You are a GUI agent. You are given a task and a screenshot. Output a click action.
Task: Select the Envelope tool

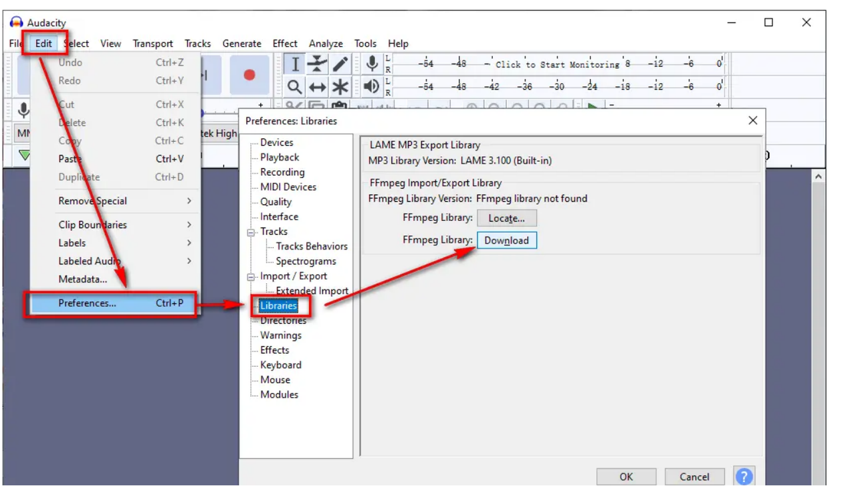pyautogui.click(x=317, y=64)
